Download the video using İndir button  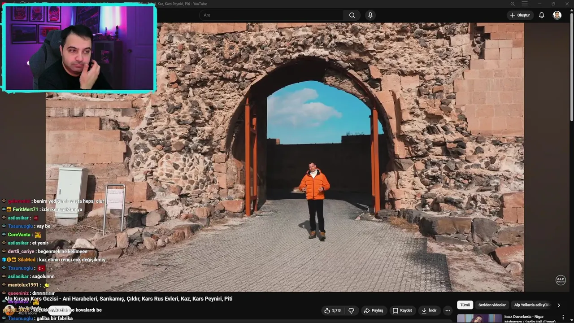click(429, 310)
